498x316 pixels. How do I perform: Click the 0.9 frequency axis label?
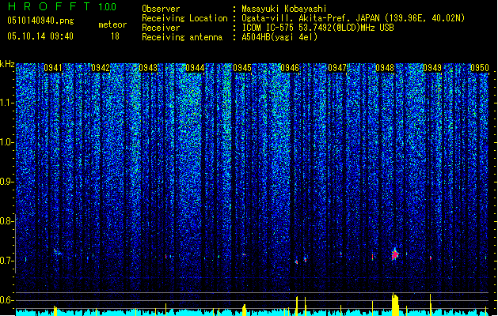[x=6, y=182]
